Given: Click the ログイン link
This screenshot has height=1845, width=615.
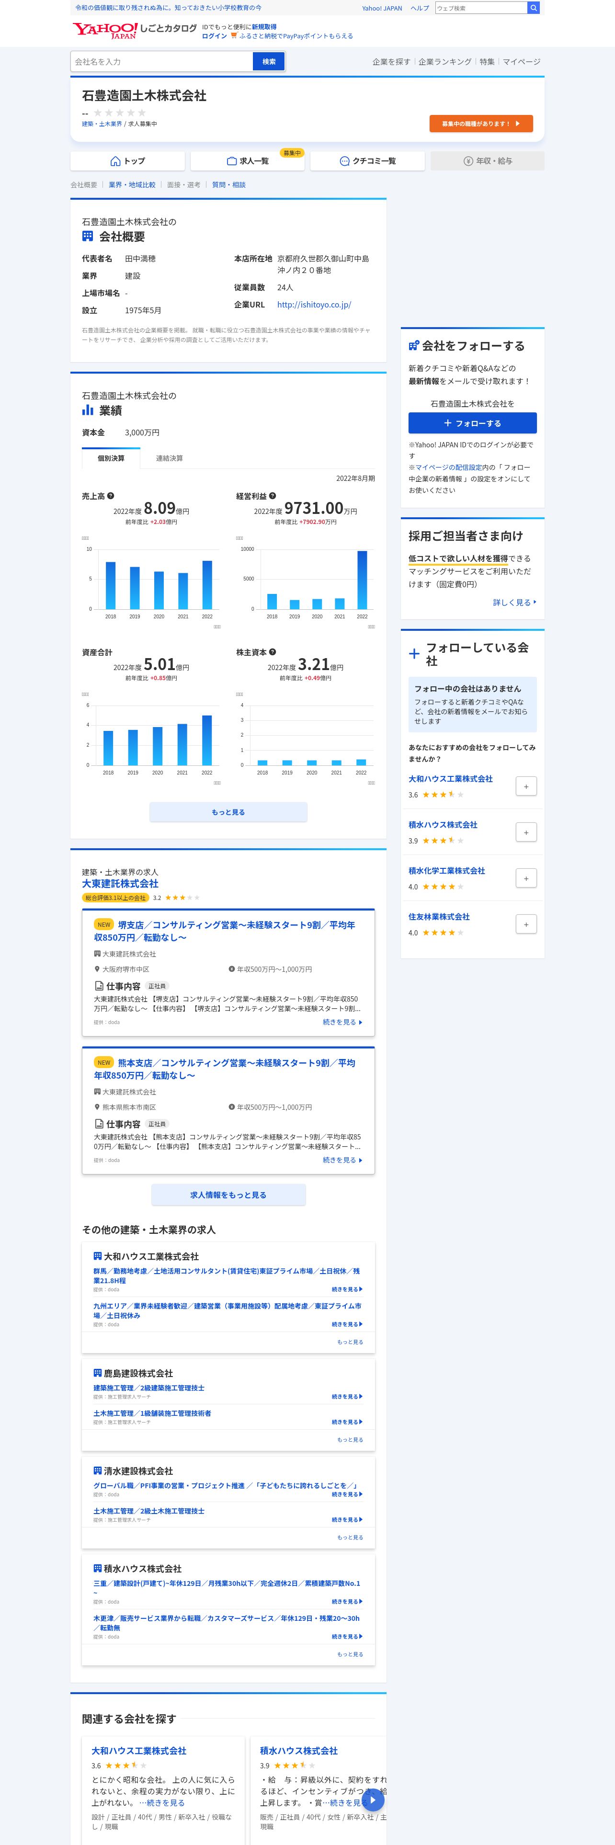Looking at the screenshot, I should point(215,36).
